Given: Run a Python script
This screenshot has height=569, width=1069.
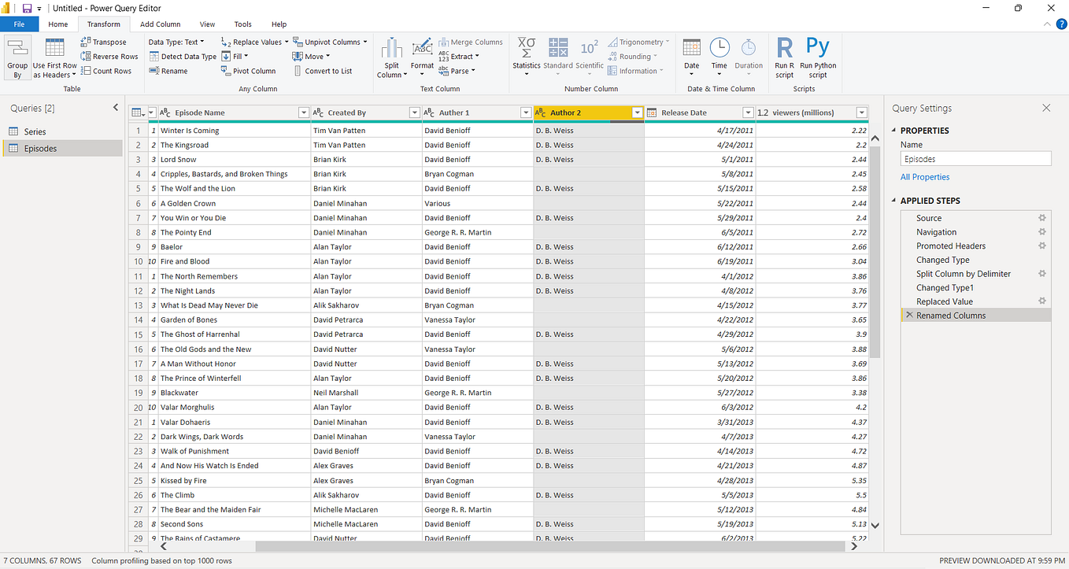Looking at the screenshot, I should coord(817,57).
